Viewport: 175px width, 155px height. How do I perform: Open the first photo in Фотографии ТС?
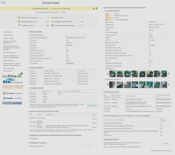[112, 74]
